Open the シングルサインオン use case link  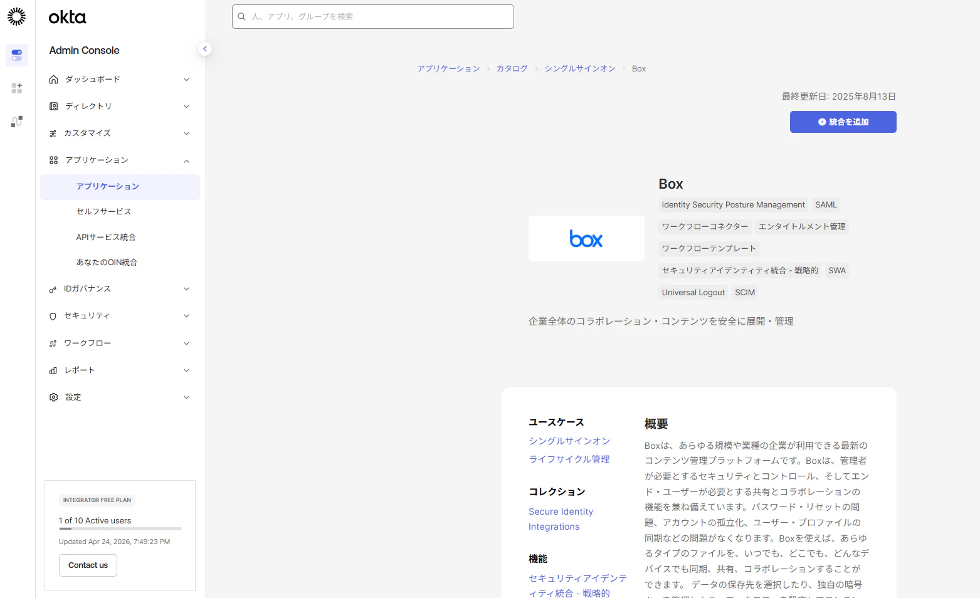569,441
